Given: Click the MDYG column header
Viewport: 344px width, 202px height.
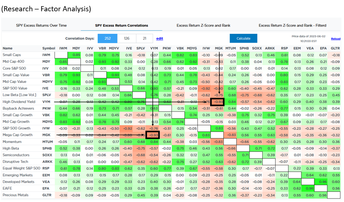Looking at the screenshot, I should point(192,48).
